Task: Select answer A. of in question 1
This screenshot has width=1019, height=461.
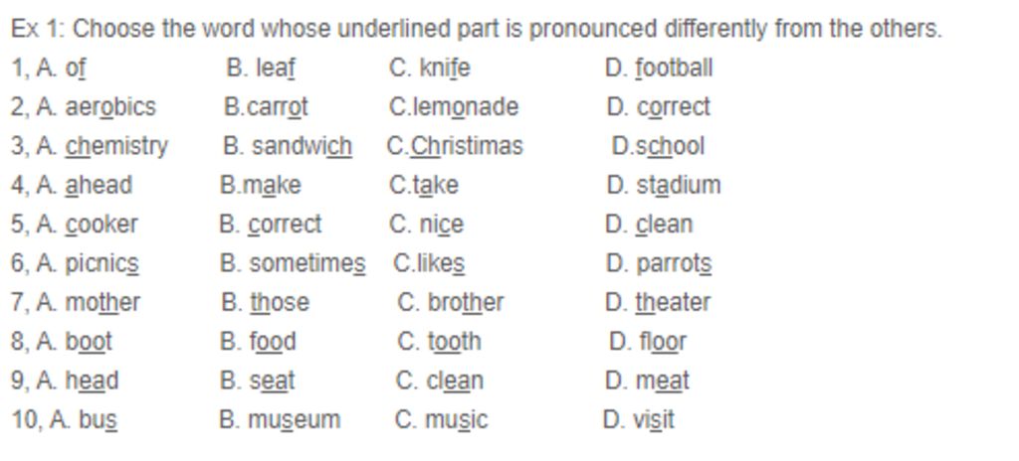Action: pyautogui.click(x=61, y=69)
